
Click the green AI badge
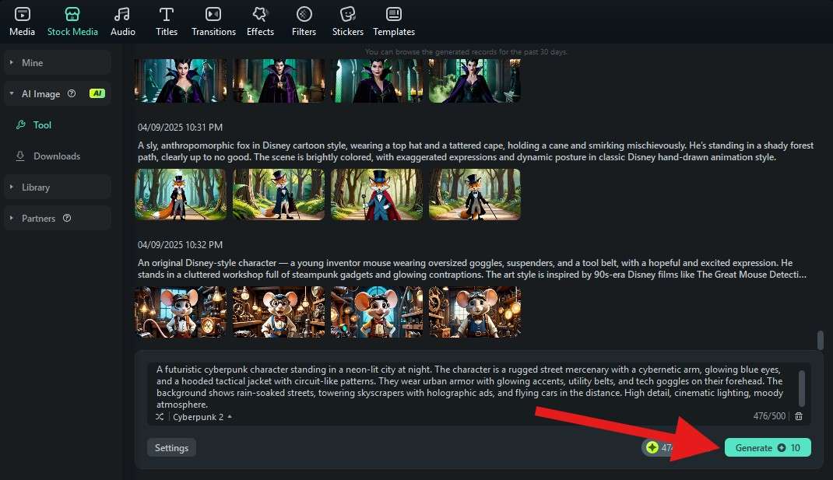point(97,93)
